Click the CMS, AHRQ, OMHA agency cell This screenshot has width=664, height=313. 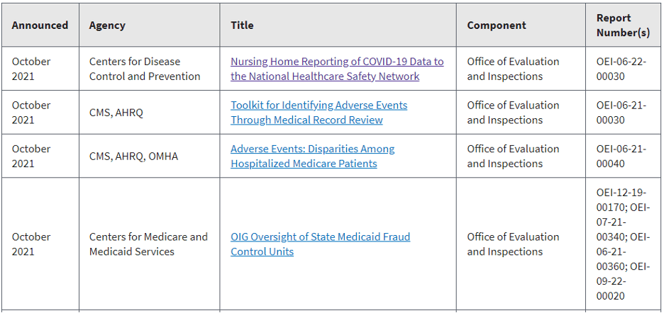point(133,156)
